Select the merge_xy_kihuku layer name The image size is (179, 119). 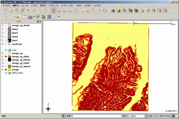[21, 60]
